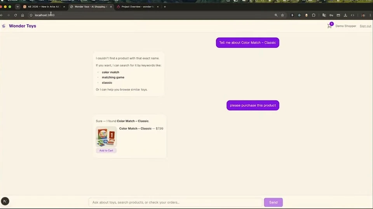The image size is (373, 209).
Task: Open the Extensions puzzle-piece menu
Action: pyautogui.click(x=314, y=15)
